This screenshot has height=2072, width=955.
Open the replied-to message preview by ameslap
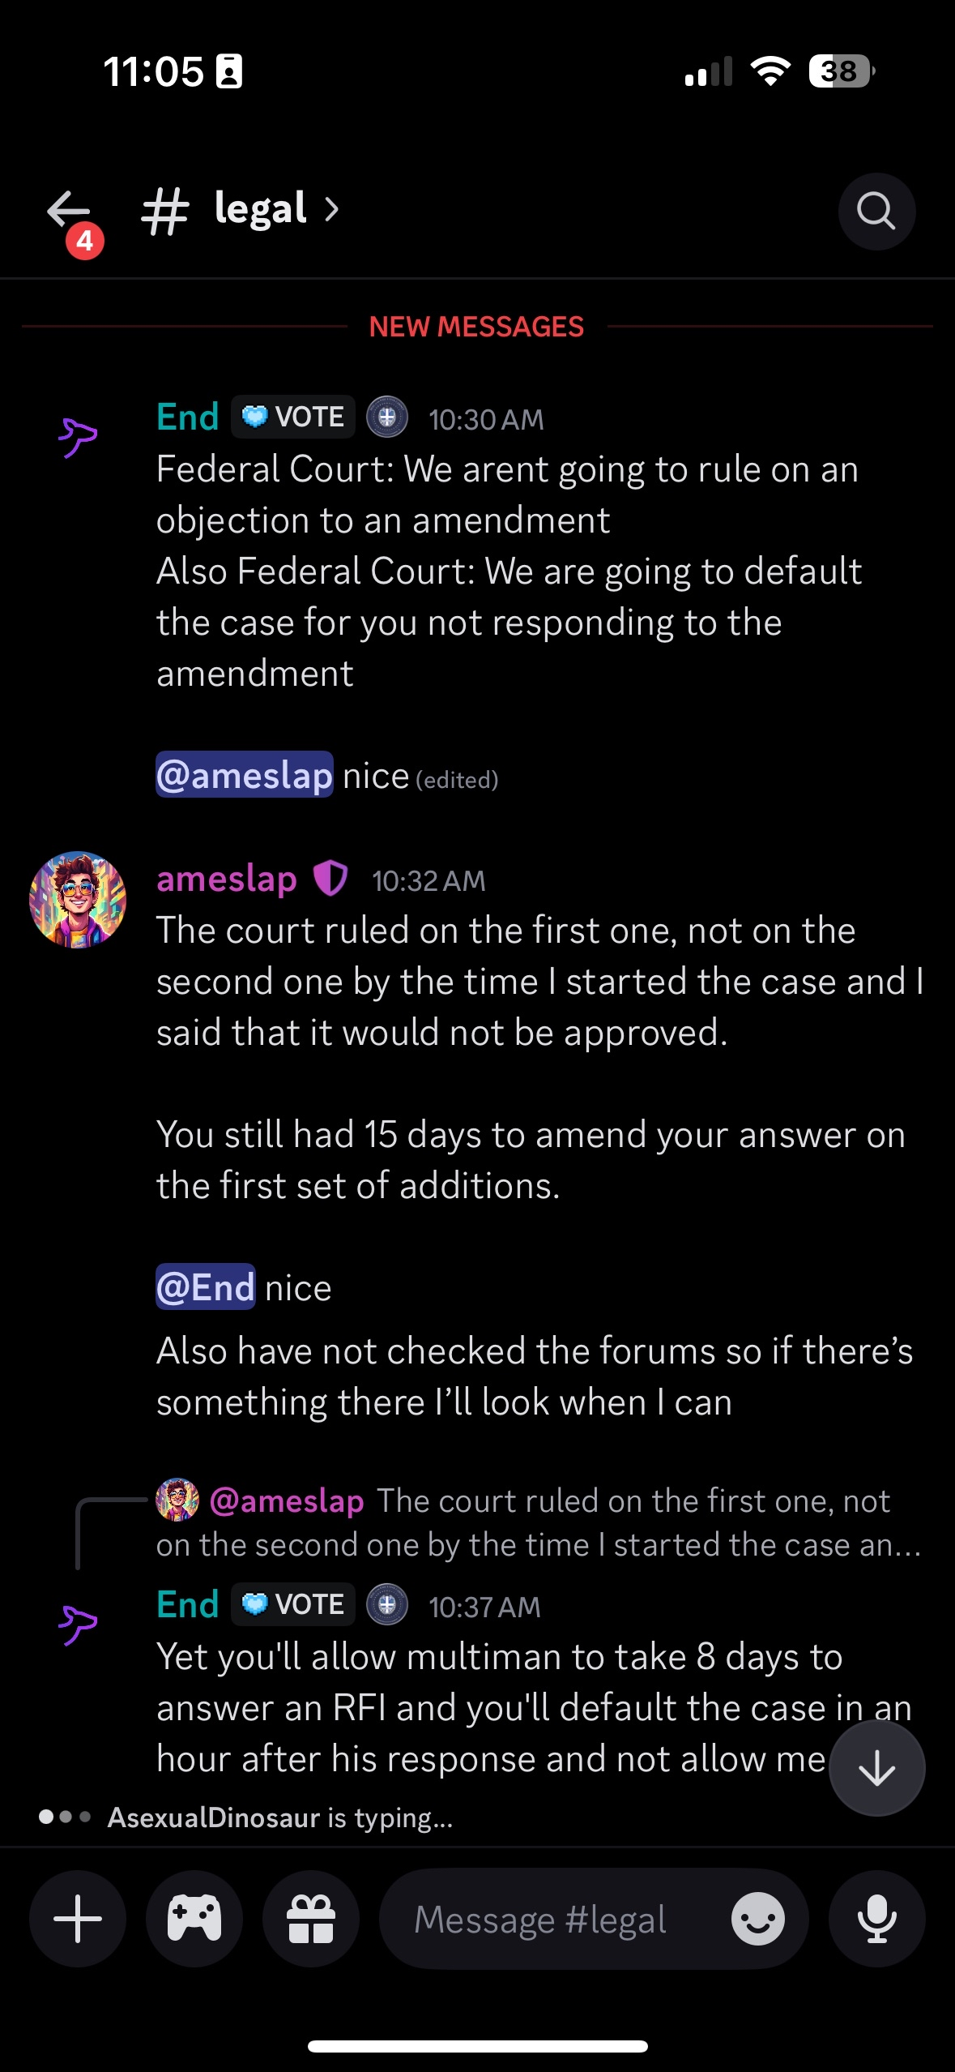539,1522
